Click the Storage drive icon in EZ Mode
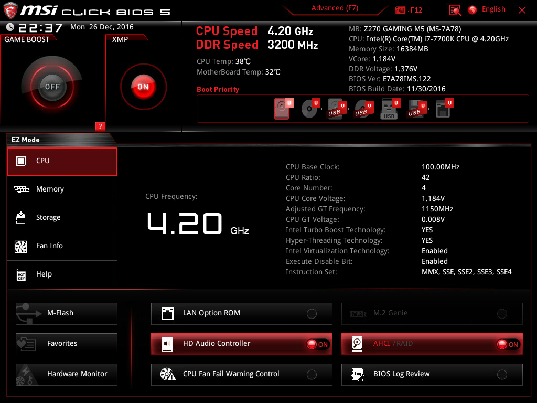 coord(21,217)
